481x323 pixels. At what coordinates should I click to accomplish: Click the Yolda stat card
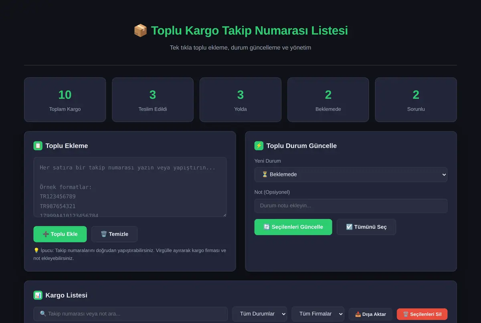coord(240,100)
